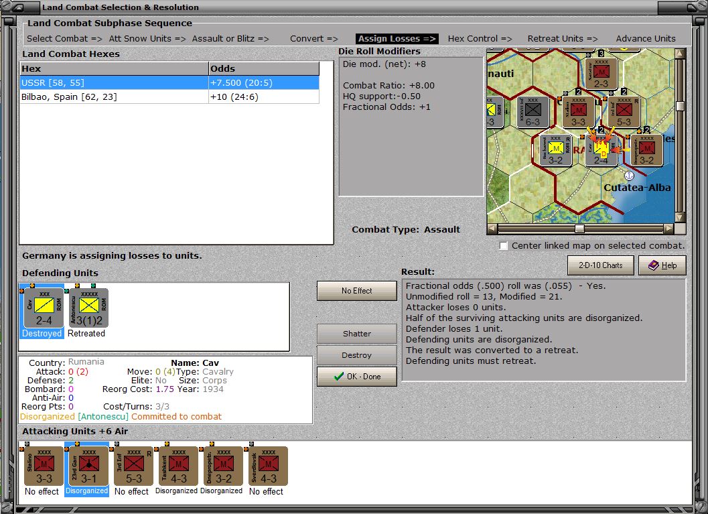Click 'Unmodified roll = 13, Modified = 21.' line
This screenshot has width=708, height=514.
(484, 296)
